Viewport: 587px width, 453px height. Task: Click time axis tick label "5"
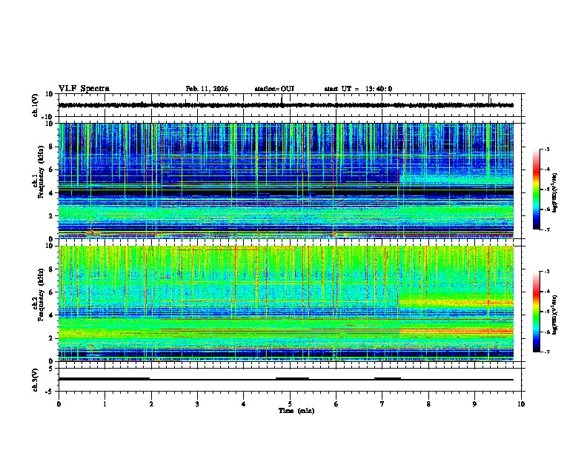(290, 404)
